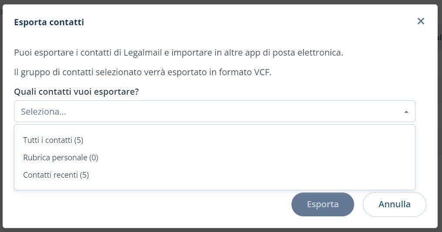Click the "Esporta contatti" dialog title
The image size is (442, 232).
(49, 22)
